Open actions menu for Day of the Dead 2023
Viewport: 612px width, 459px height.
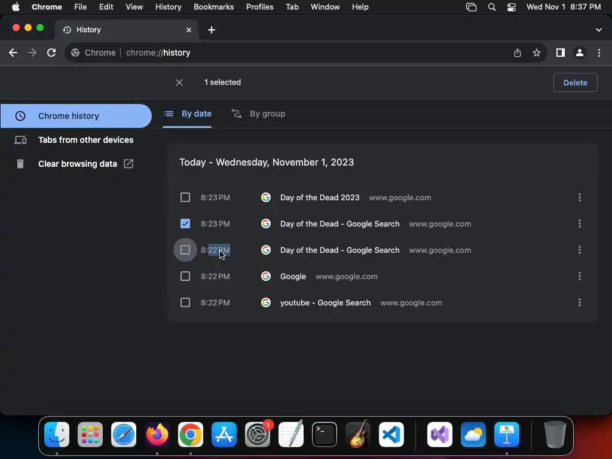(580, 197)
